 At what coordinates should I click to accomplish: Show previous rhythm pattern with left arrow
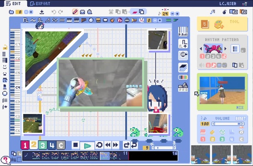click(x=201, y=48)
